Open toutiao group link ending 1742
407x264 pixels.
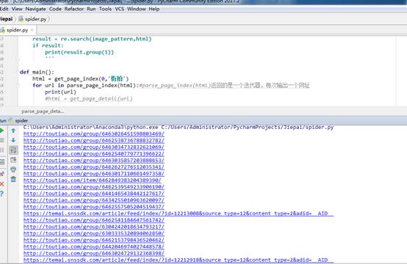click(x=94, y=220)
